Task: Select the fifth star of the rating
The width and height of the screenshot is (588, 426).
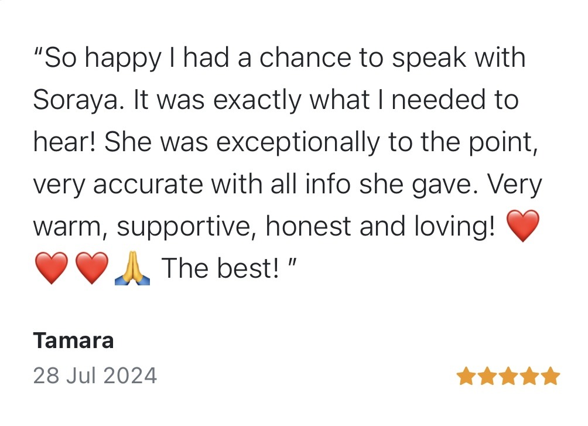Action: 551,376
